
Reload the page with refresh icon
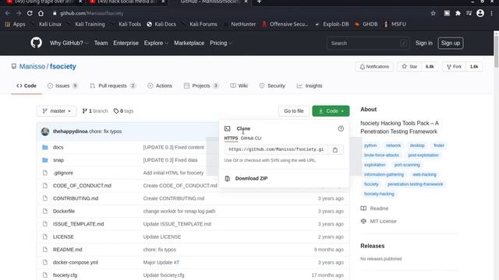(x=30, y=13)
